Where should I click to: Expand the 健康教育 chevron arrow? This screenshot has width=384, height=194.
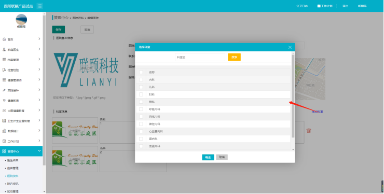coord(39,100)
